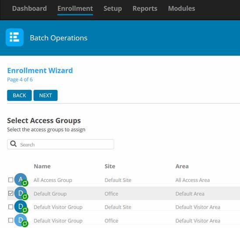The height and width of the screenshot is (228, 240).
Task: Click the Batch Operations list icon
Action: click(14, 37)
